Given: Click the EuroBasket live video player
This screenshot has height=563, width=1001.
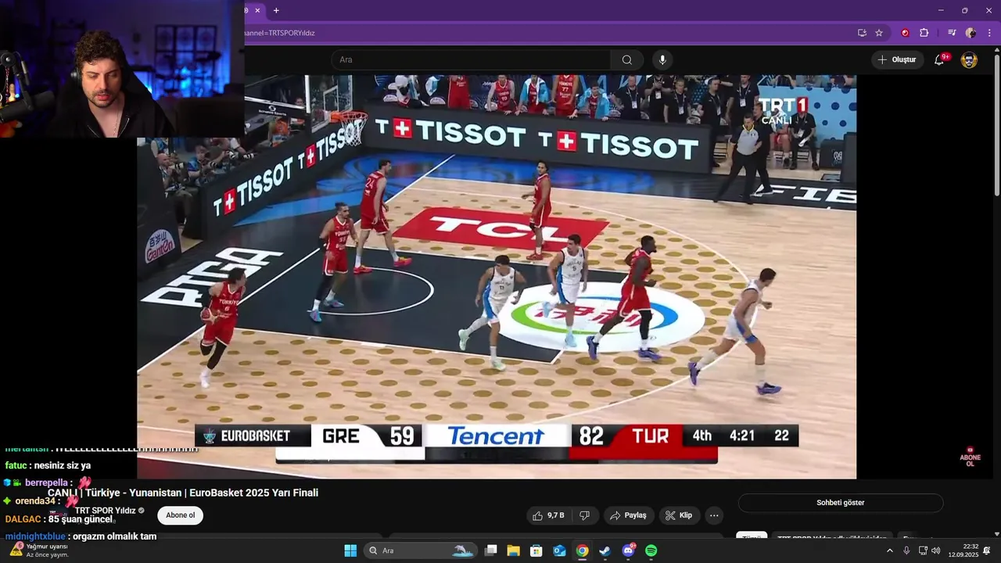Looking at the screenshot, I should (497, 277).
